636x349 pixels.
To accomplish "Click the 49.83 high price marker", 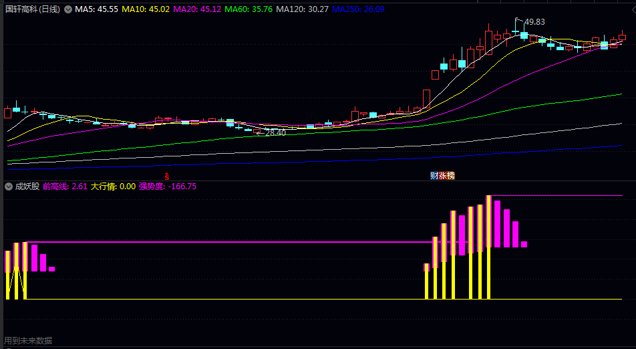I will pyautogui.click(x=534, y=22).
